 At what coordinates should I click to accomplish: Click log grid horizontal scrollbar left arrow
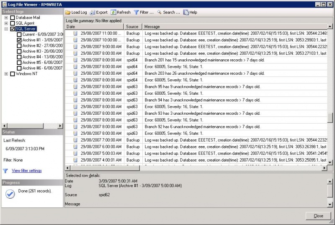pyautogui.click(x=68, y=168)
